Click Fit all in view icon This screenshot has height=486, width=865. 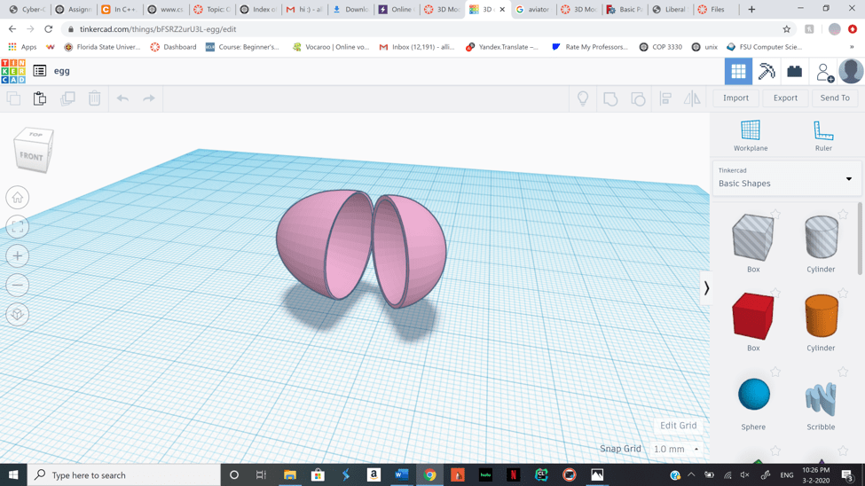(18, 227)
